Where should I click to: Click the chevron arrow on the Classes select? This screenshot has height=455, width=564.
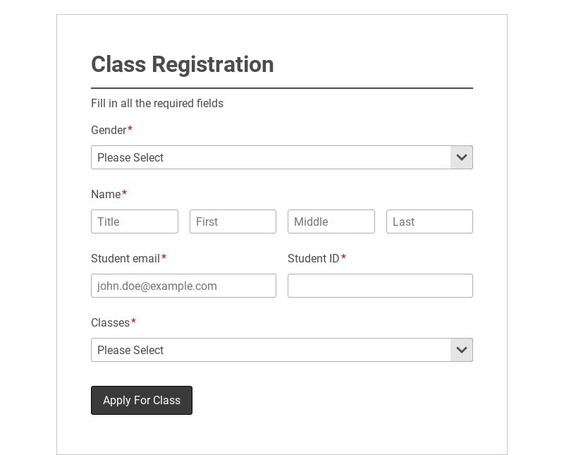coord(462,350)
